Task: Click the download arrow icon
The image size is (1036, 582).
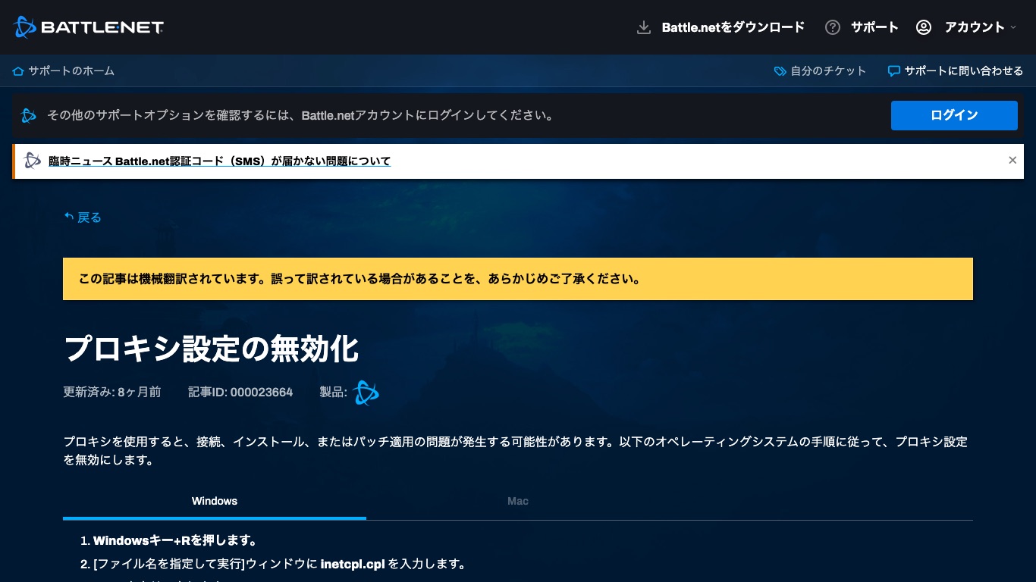Action: click(x=644, y=27)
